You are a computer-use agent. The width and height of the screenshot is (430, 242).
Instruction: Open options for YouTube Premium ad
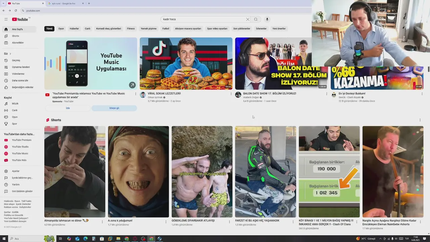click(x=136, y=94)
